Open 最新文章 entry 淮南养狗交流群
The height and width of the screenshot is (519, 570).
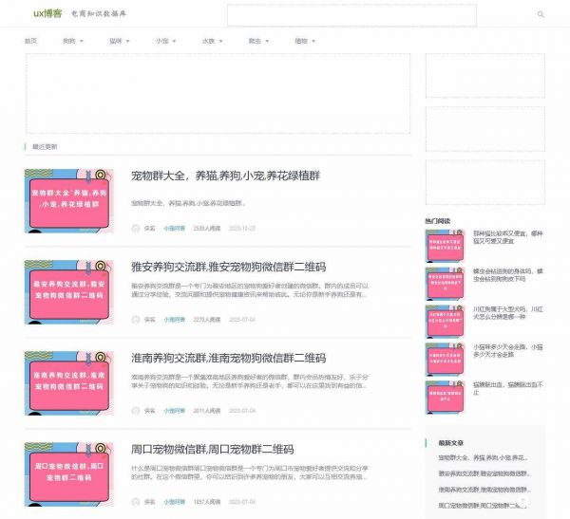pos(484,490)
